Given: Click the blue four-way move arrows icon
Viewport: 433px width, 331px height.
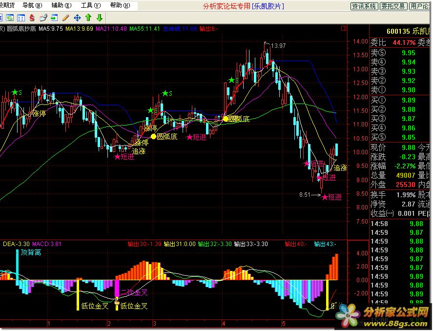Looking at the screenshot, I should click(77, 18).
